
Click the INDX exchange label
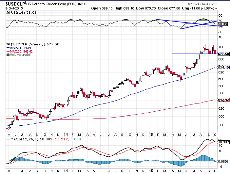(x=82, y=4)
